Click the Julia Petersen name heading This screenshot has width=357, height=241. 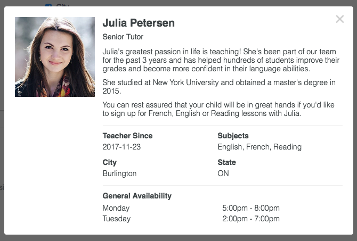[139, 23]
